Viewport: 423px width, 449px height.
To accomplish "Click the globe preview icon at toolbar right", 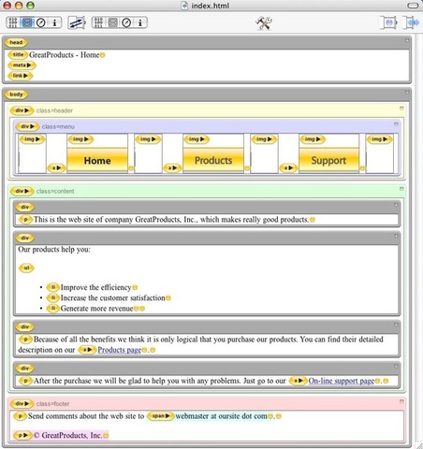I will pyautogui.click(x=388, y=22).
